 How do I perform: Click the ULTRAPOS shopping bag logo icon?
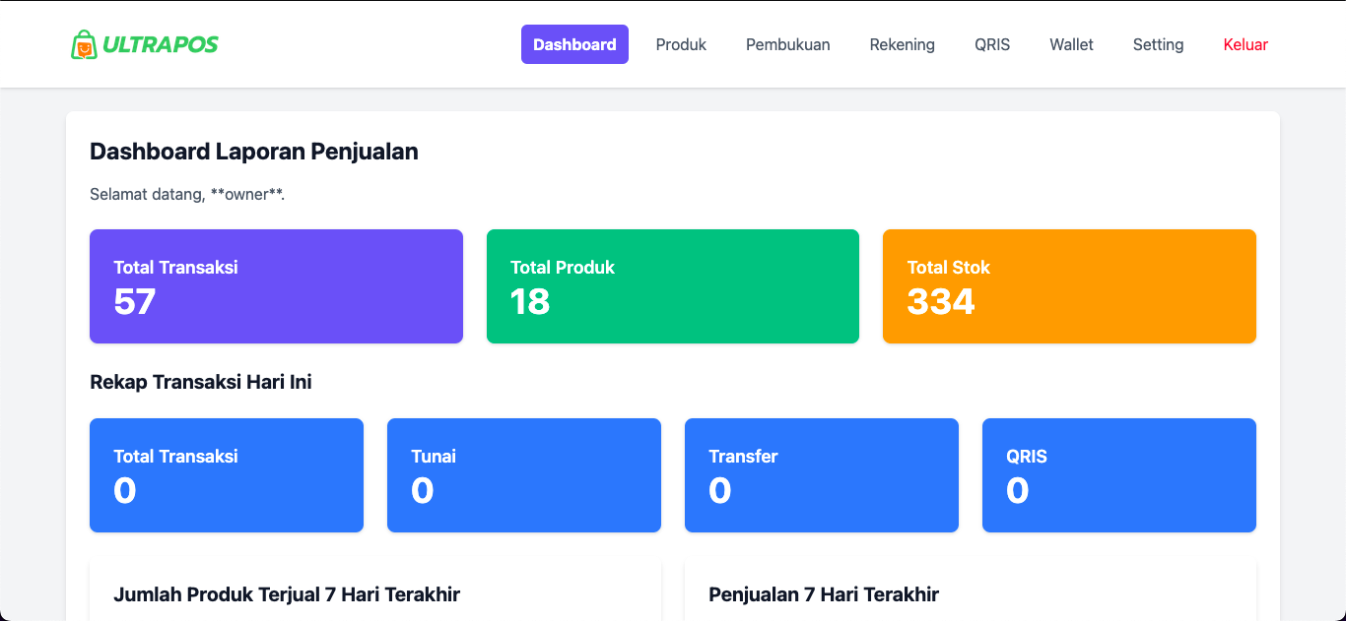click(84, 44)
